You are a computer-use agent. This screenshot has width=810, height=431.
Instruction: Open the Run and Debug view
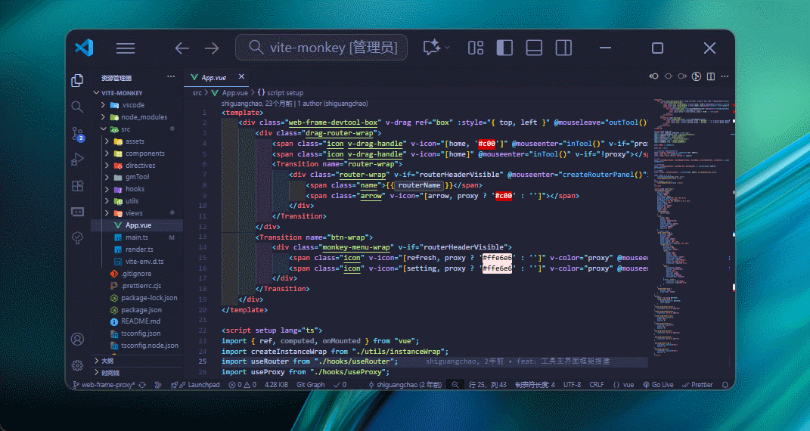pos(77,160)
